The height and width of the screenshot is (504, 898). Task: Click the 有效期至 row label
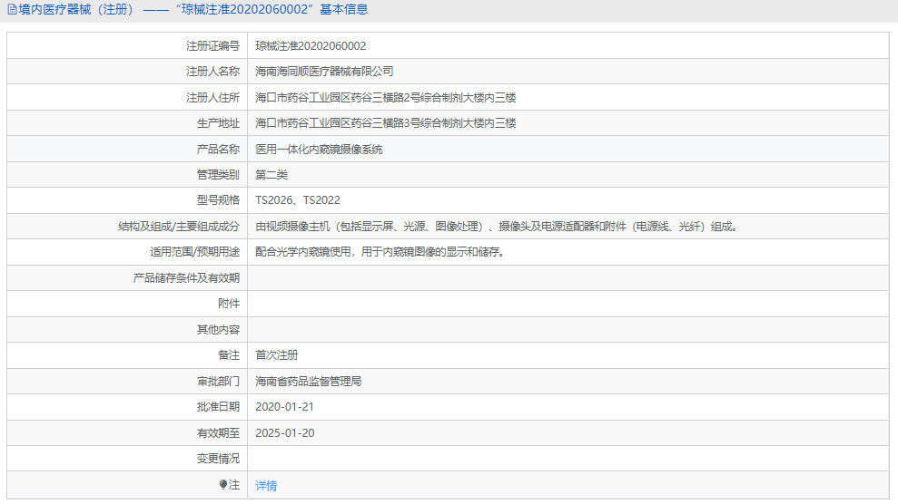(x=218, y=433)
